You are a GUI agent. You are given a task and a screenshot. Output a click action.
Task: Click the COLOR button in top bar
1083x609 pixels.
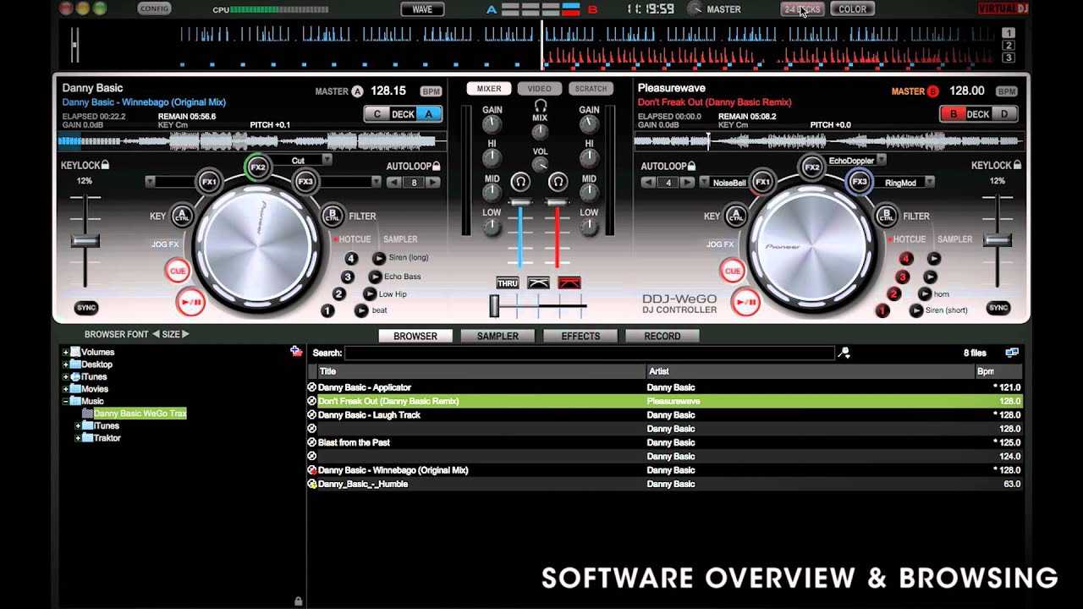852,9
